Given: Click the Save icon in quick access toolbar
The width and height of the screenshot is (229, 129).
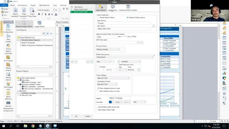Looking at the screenshot, I should [x=8, y=1].
